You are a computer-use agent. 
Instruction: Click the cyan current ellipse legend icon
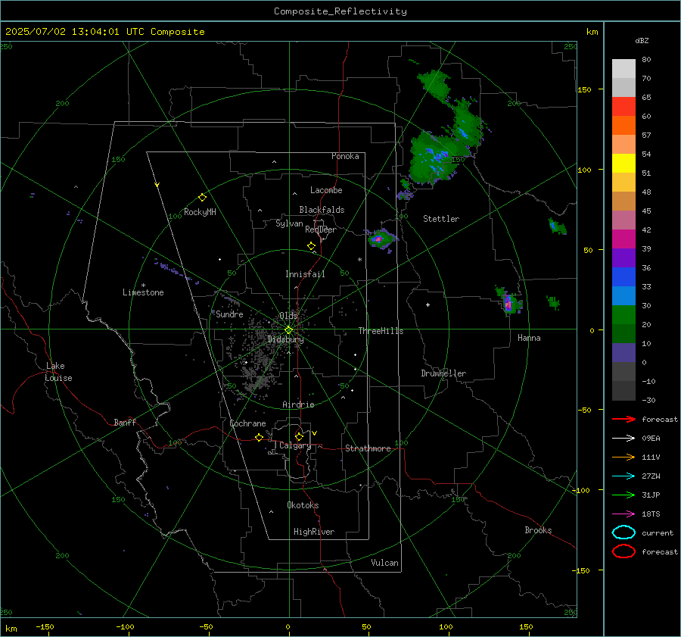point(623,532)
